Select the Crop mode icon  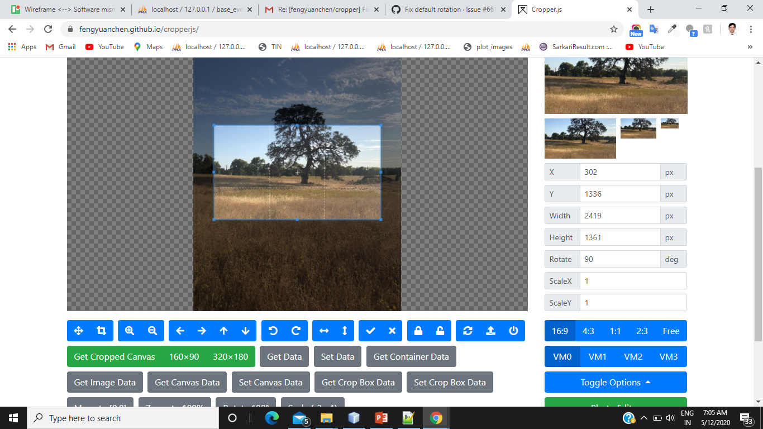coord(101,331)
